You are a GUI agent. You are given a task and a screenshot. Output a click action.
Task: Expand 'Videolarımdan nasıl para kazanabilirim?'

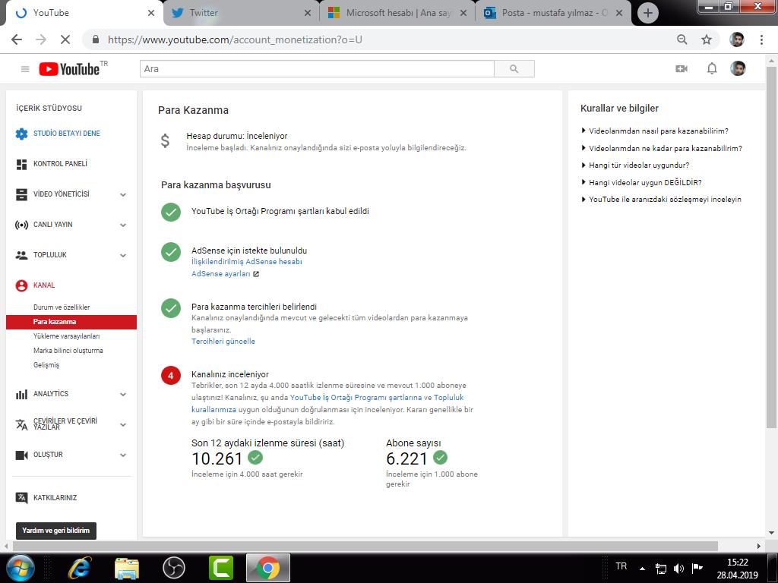[654, 131]
